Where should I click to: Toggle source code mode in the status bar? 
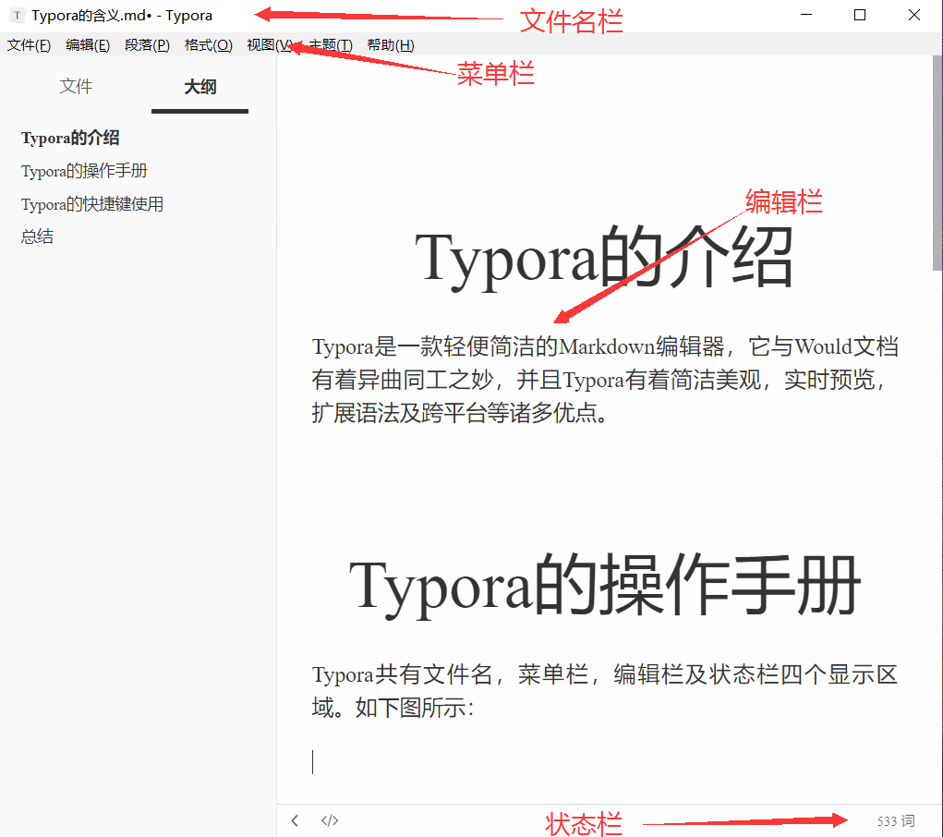point(328,820)
